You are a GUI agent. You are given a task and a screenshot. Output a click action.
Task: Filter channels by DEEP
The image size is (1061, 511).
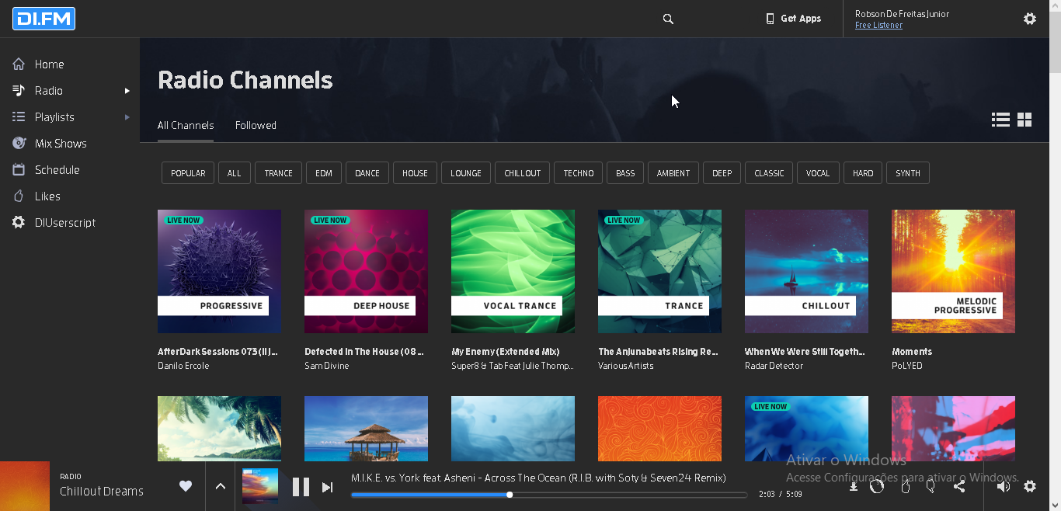(722, 173)
